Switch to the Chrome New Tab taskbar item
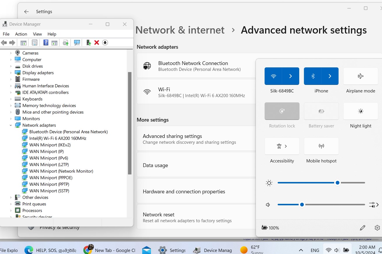The width and height of the screenshot is (382, 254). pyautogui.click(x=109, y=250)
